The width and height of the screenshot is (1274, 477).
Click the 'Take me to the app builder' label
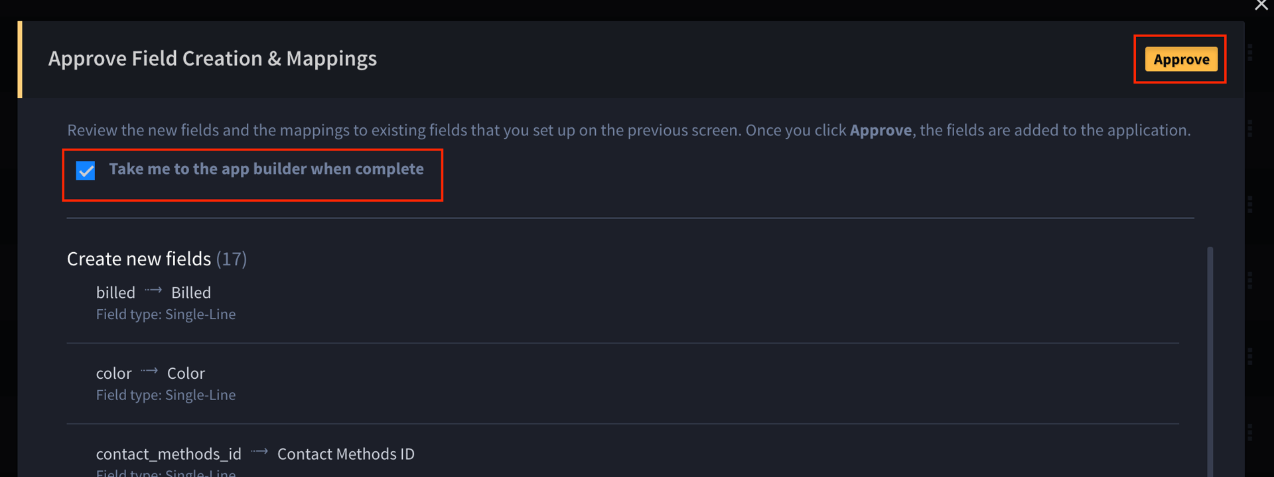click(266, 169)
